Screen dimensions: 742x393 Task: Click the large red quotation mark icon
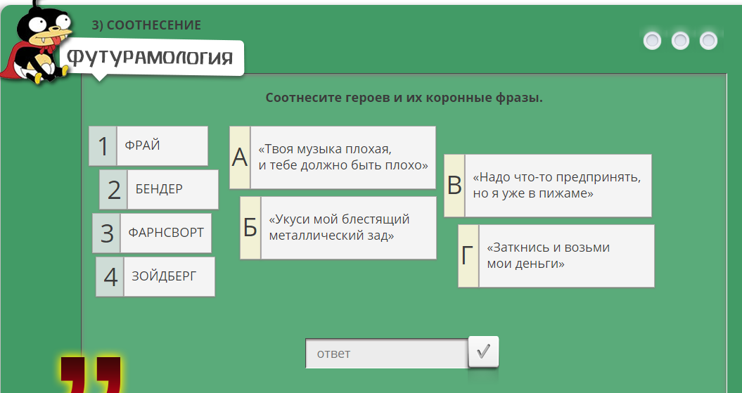pyautogui.click(x=91, y=375)
